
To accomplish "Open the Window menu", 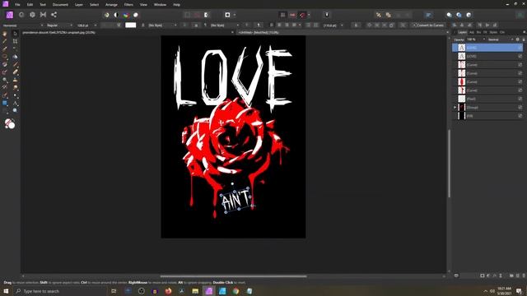I will [160, 5].
